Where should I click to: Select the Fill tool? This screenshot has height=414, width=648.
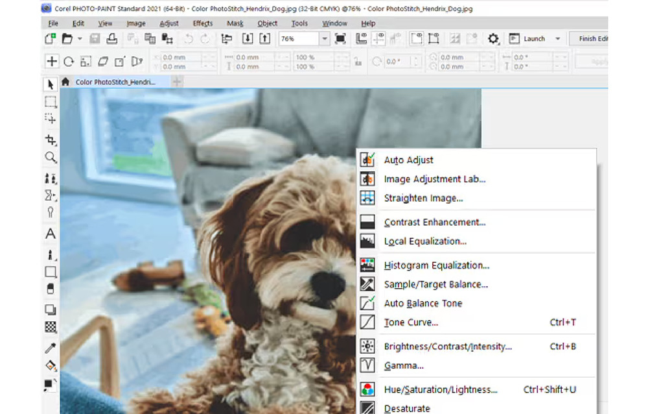[x=50, y=365]
